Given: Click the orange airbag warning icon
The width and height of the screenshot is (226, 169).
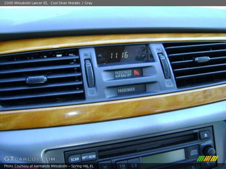Looking at the screenshot, I should 136,73.
